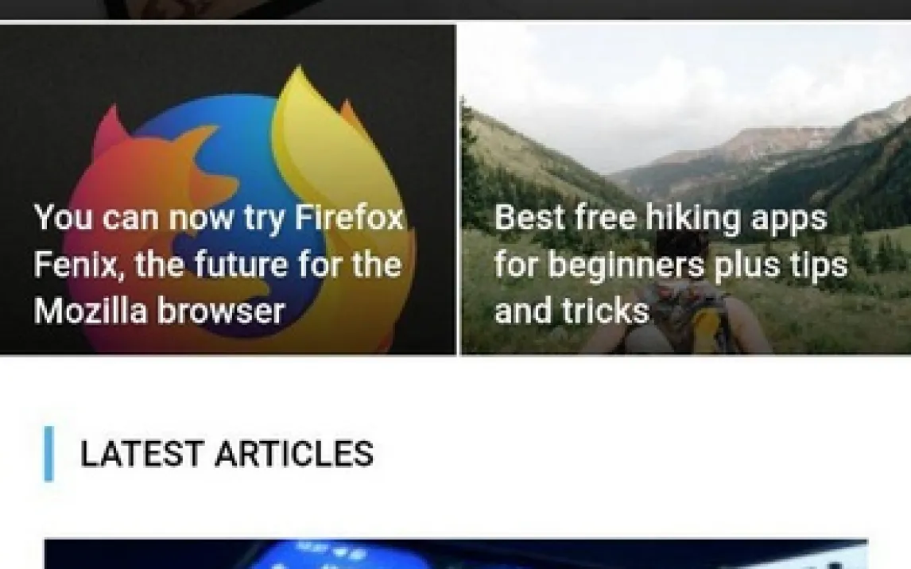This screenshot has width=911, height=569.
Task: Click the "for beginners plus tips" text
Action: coord(671,265)
